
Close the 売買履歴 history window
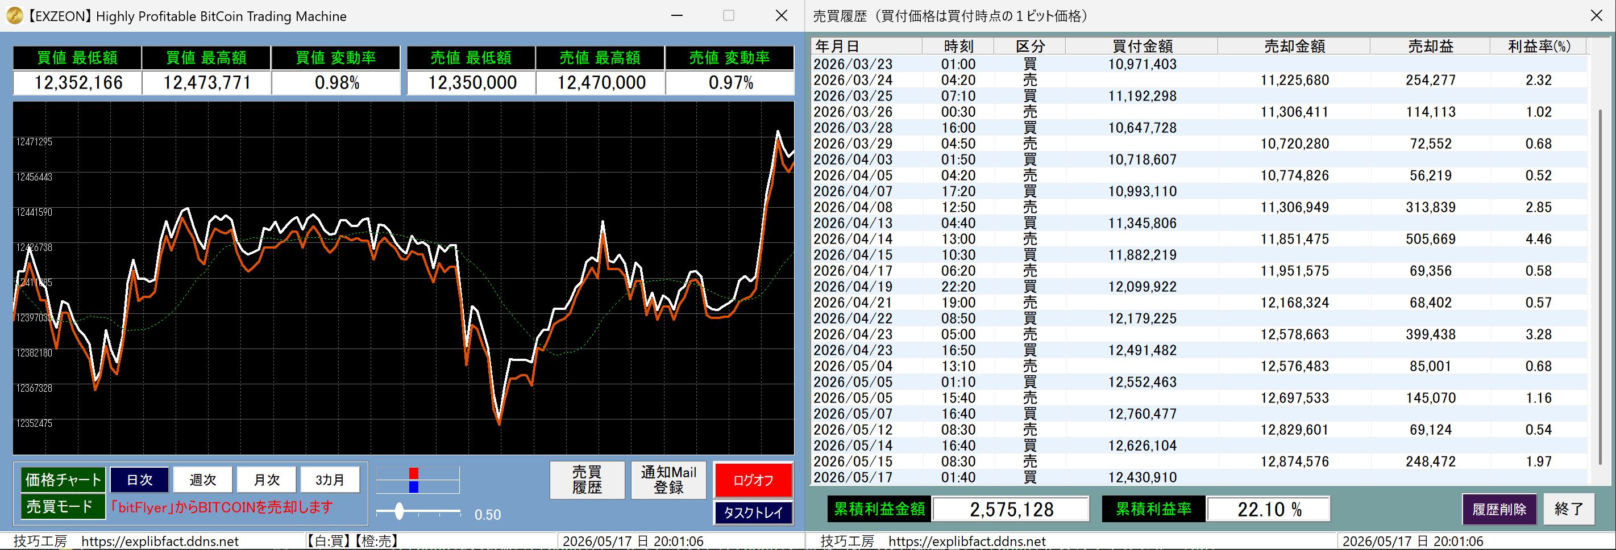(x=1596, y=16)
